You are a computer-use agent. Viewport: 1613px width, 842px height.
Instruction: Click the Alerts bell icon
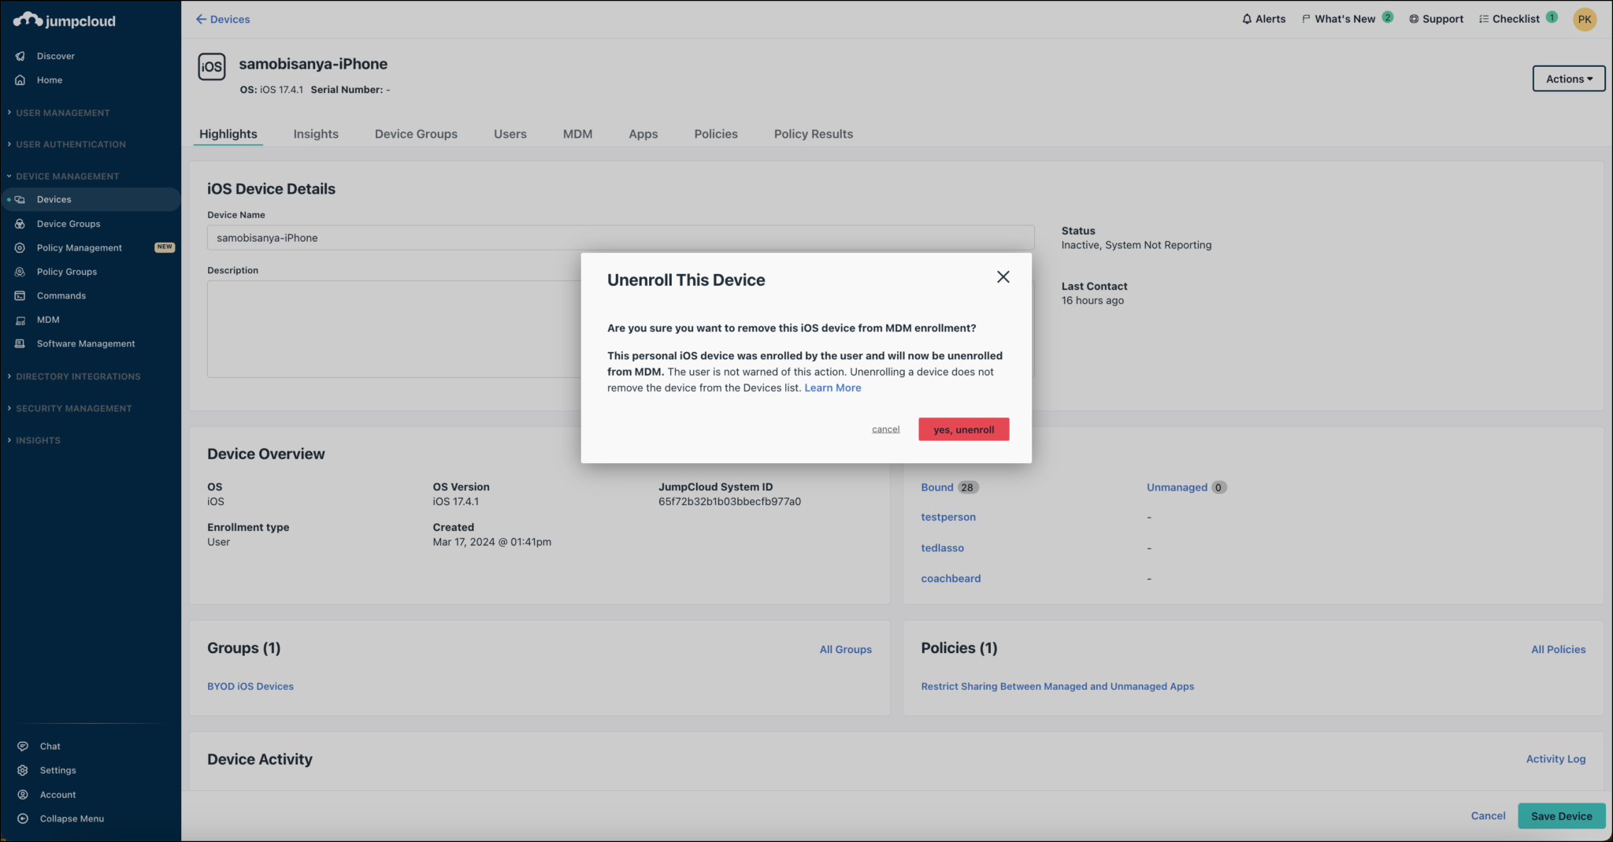(1247, 19)
